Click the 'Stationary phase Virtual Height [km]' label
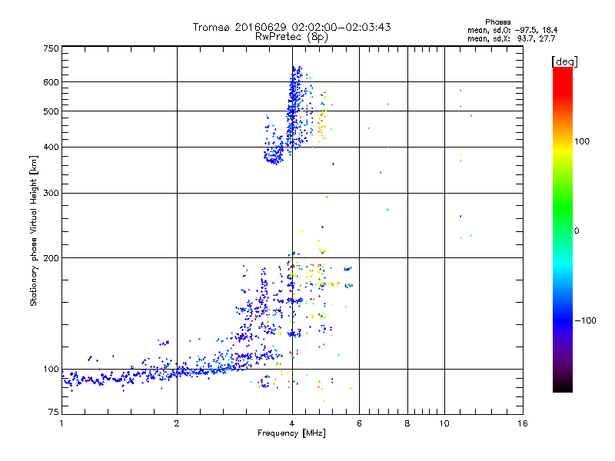615x461 pixels. pyautogui.click(x=34, y=230)
